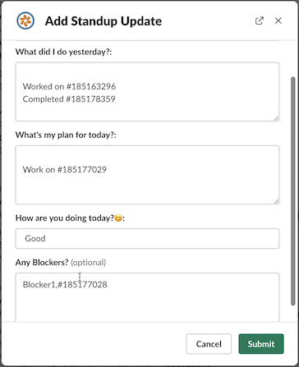Click the "What's my plan for today?:" label
The image size is (299, 367).
(x=66, y=135)
